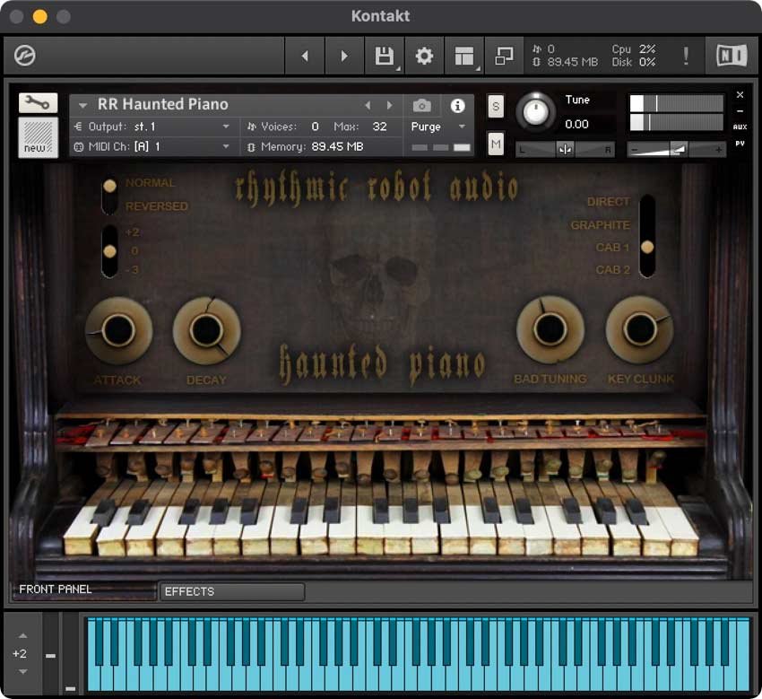Click the KEY CLUNK knob

tap(639, 329)
